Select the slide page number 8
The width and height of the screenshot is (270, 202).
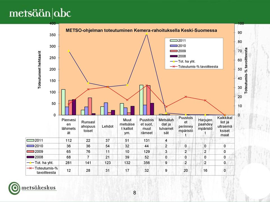pos(135,193)
